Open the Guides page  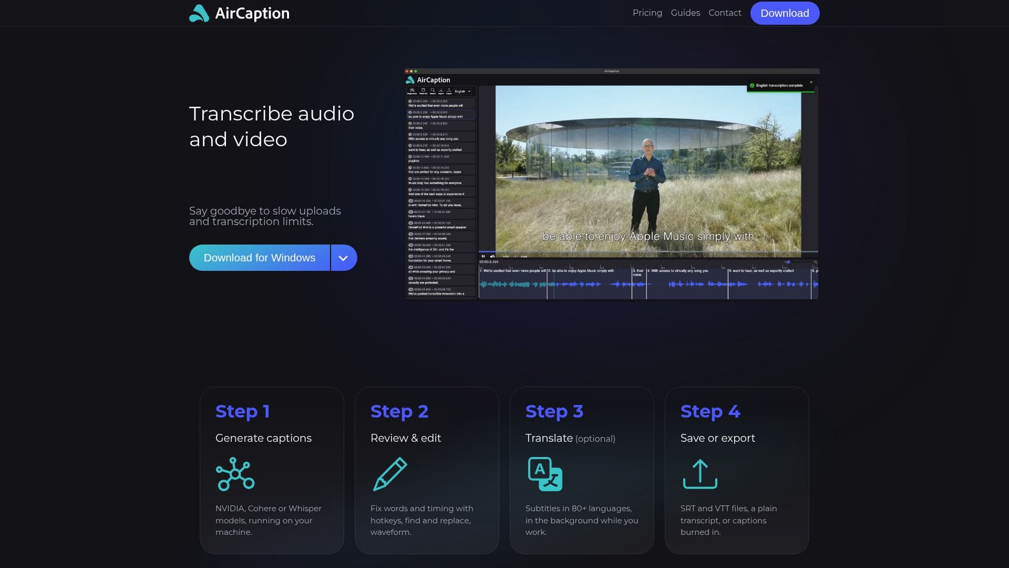tap(685, 13)
